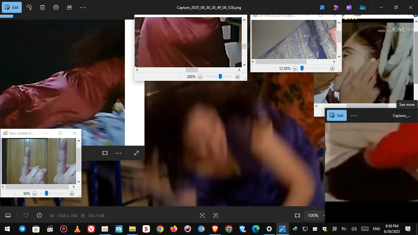418x235 pixels.
Task: Switch to Firefox on the taskbar
Action: [x=174, y=229]
